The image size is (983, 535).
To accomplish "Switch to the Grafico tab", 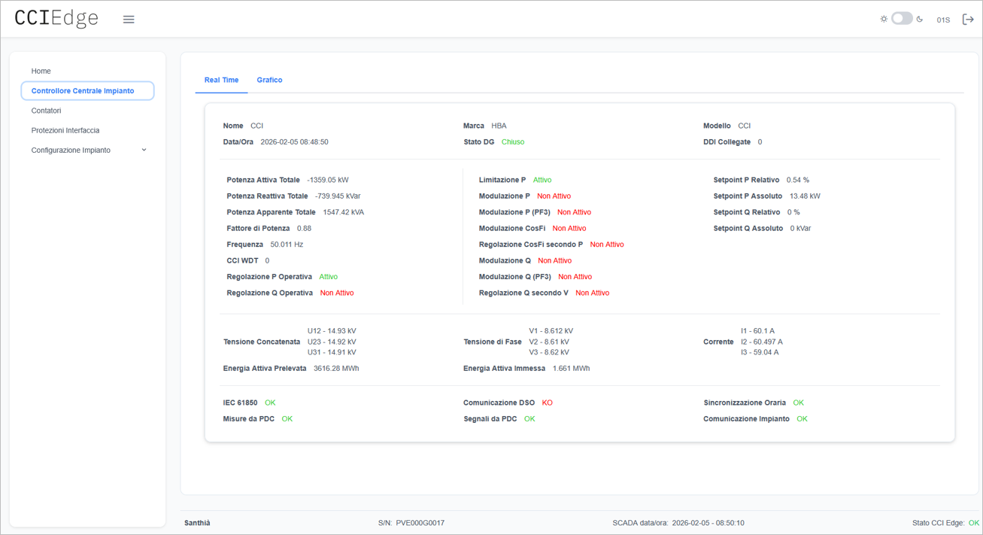I will (x=269, y=80).
